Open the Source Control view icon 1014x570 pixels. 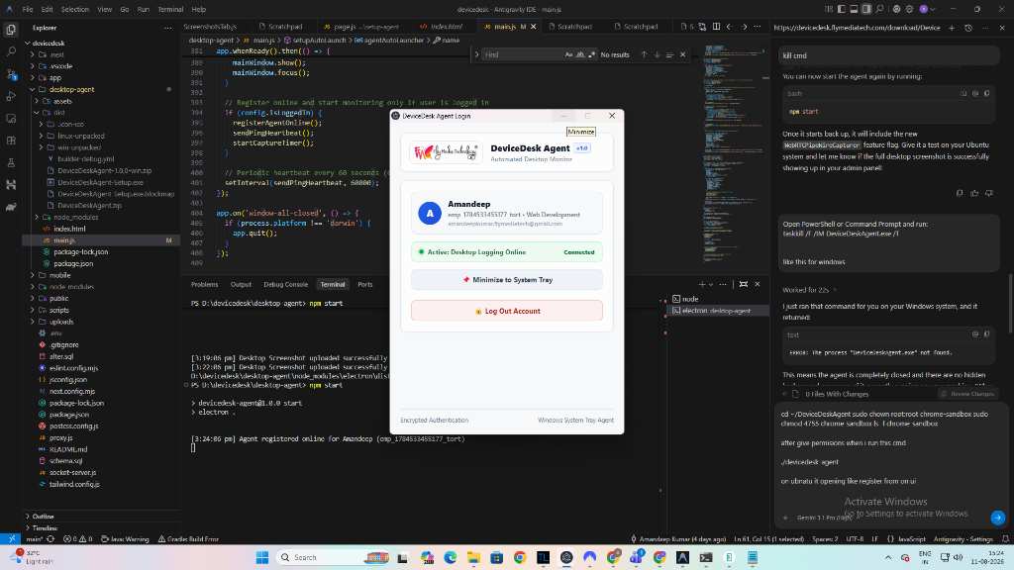(x=11, y=74)
